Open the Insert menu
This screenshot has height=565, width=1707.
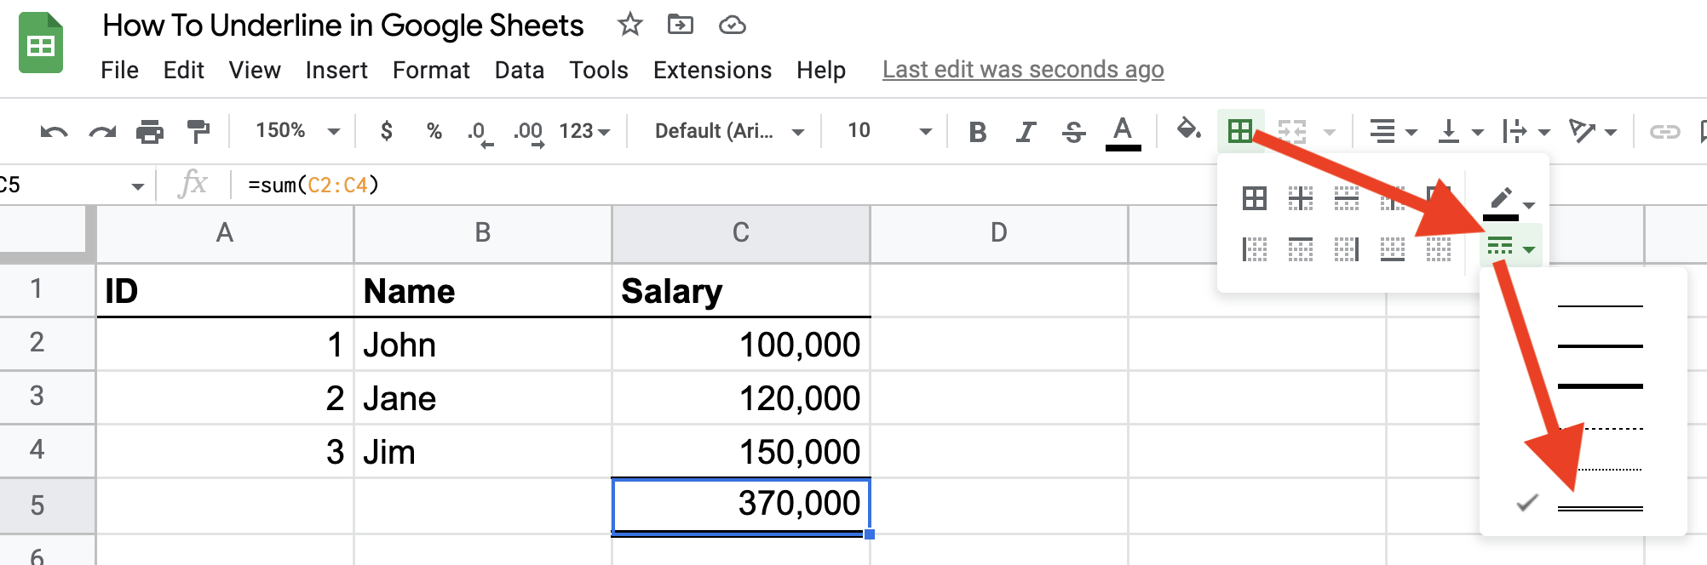(336, 70)
